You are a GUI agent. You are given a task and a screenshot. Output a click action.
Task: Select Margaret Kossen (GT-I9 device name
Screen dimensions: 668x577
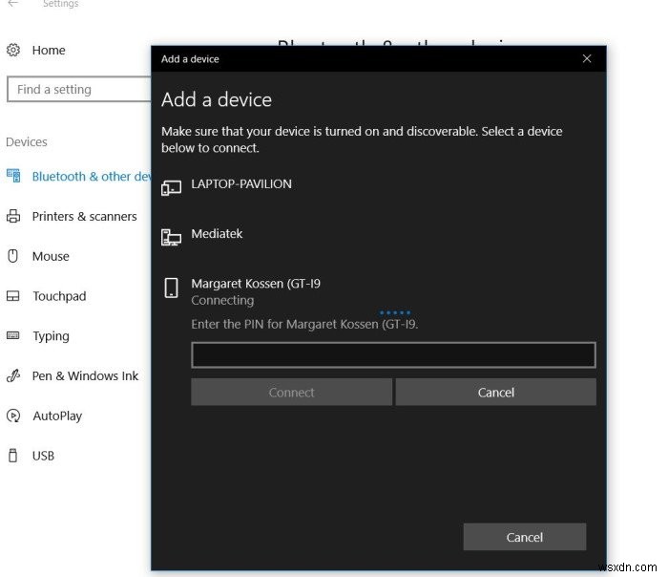[x=256, y=284]
